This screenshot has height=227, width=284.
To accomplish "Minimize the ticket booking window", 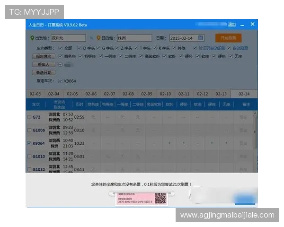I will pos(242,25).
